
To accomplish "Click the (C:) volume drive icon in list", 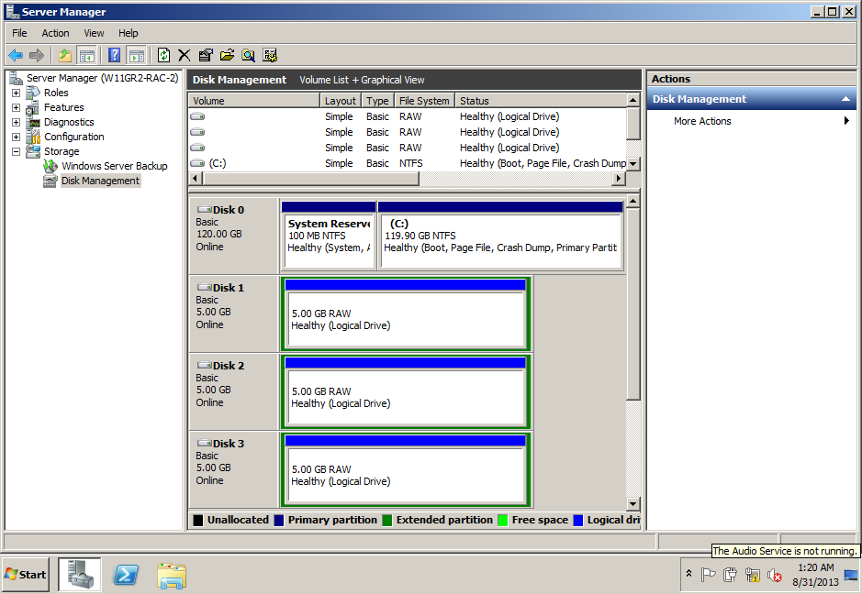I will tap(197, 163).
